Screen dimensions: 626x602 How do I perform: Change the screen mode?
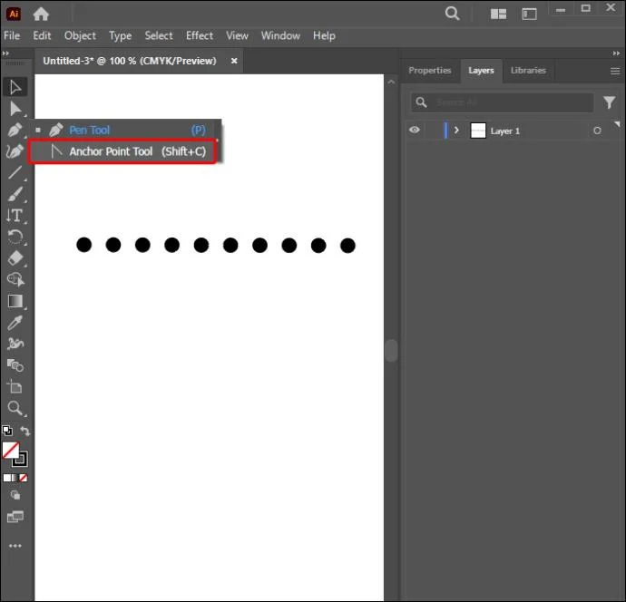(15, 517)
